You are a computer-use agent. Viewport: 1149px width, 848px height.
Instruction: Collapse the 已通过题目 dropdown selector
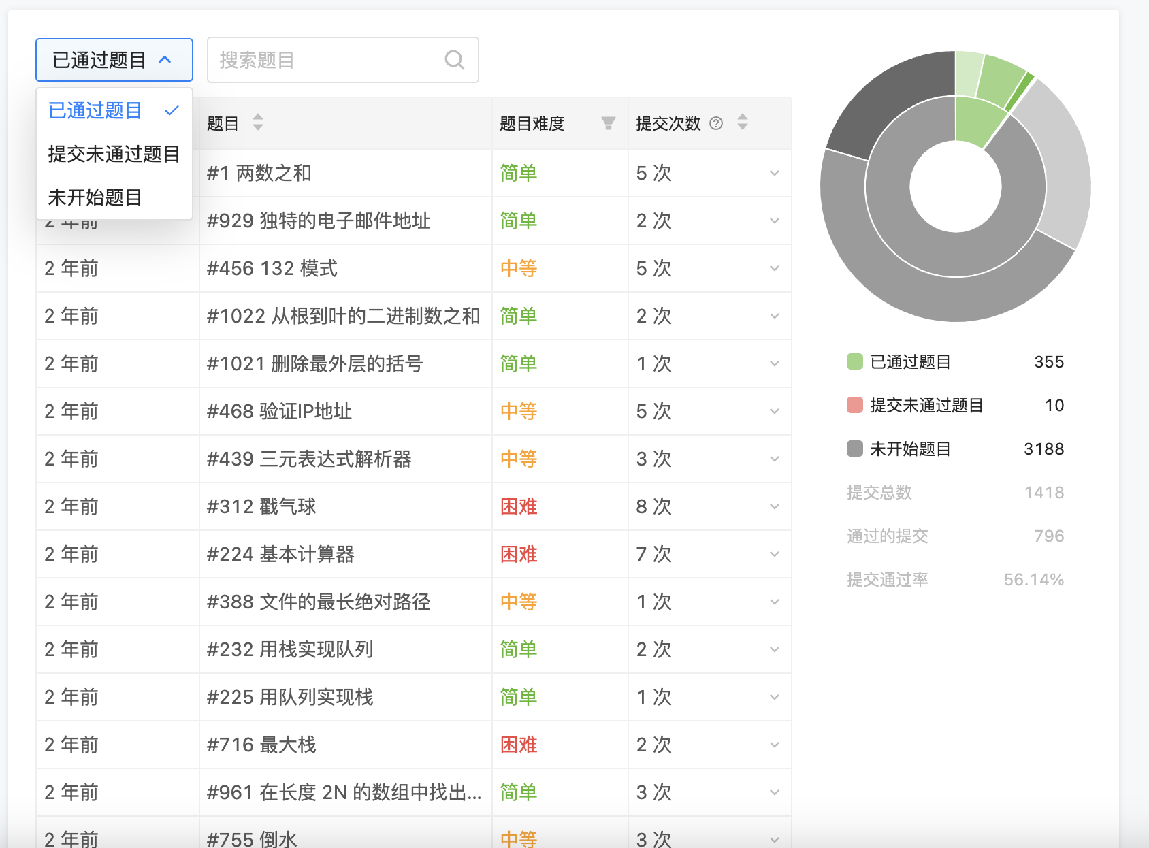114,60
